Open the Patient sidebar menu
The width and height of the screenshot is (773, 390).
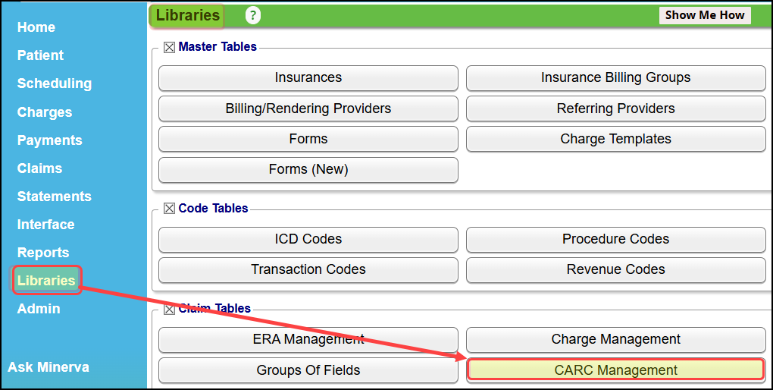[x=40, y=55]
